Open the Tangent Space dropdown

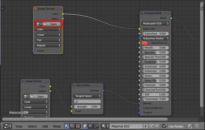(x=87, y=96)
